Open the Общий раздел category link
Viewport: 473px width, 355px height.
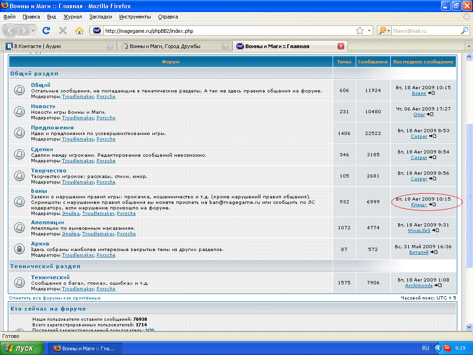coord(34,73)
